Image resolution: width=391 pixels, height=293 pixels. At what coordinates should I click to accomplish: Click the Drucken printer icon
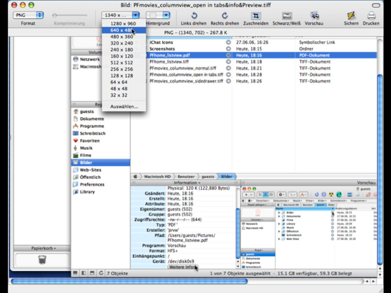371,16
